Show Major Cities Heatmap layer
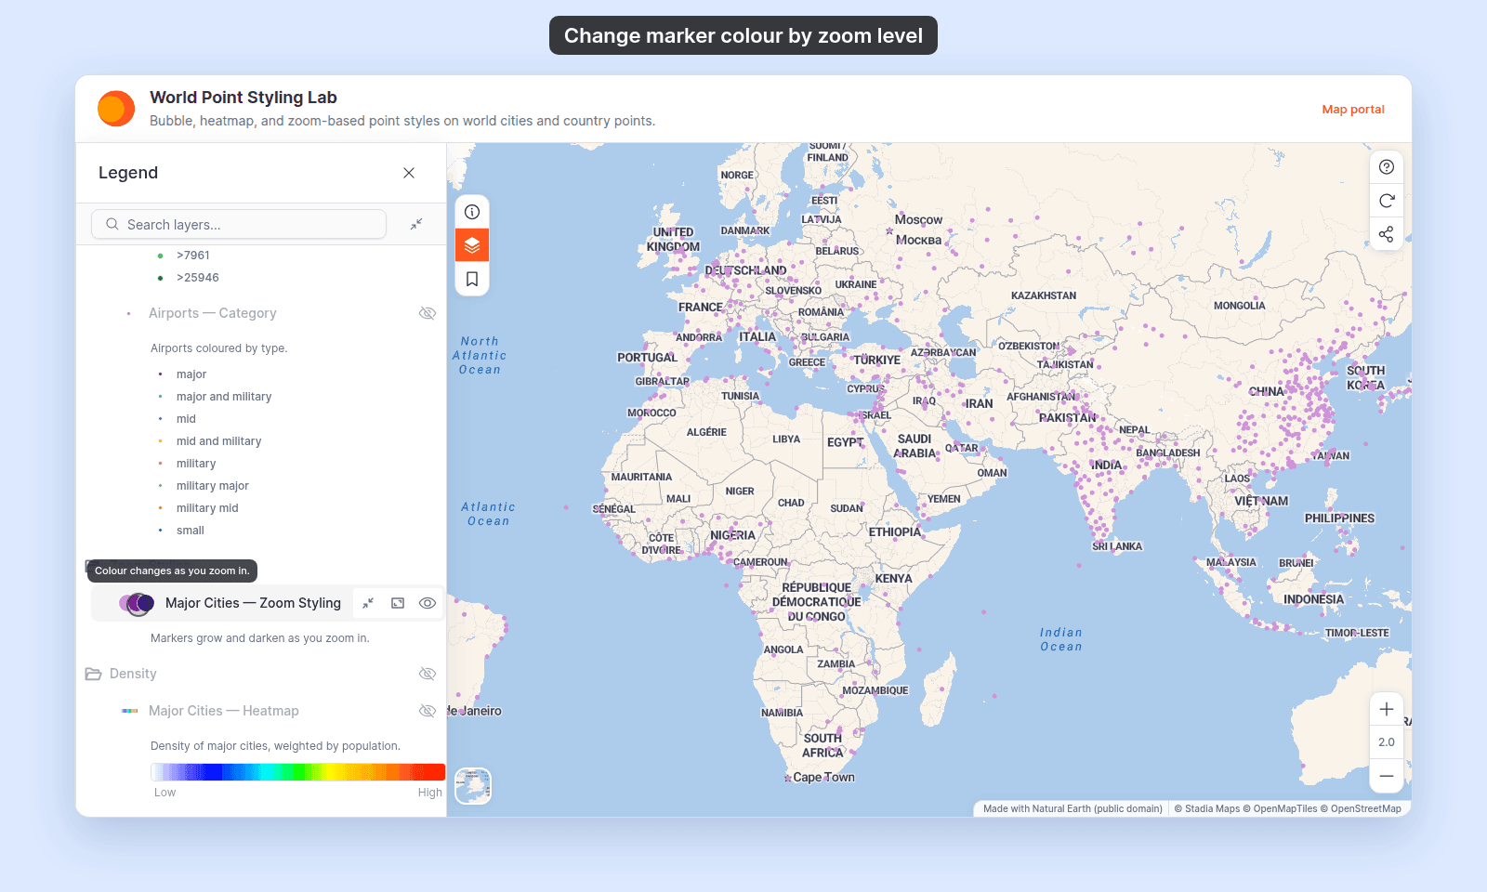 428,711
